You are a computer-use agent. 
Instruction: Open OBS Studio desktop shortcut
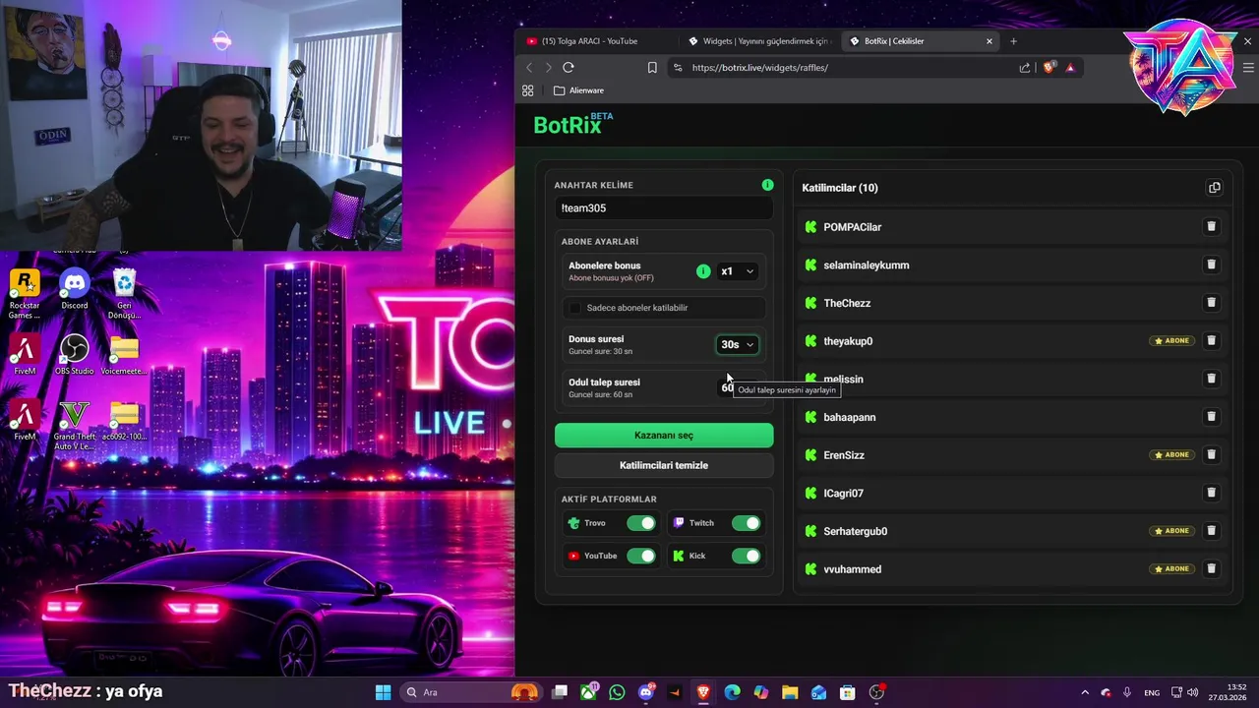pos(75,355)
